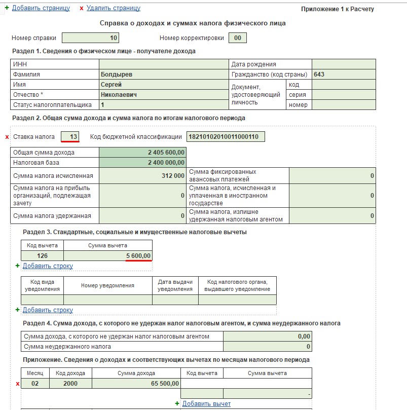
Task: Focus the monthly Сумма вычета cell
Action: [268, 394]
